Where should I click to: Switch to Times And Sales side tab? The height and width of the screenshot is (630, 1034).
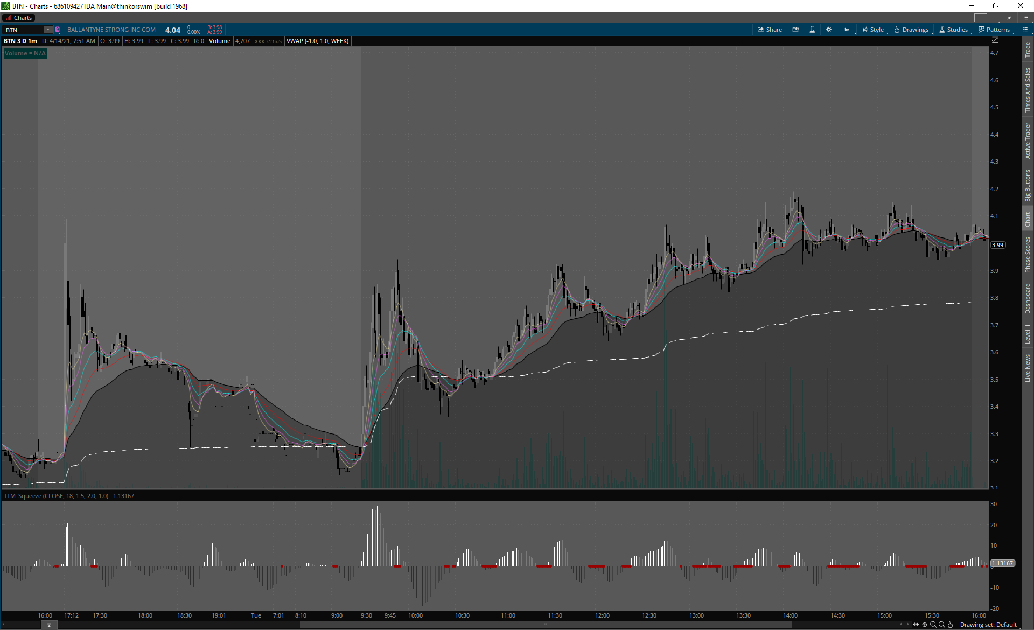pyautogui.click(x=1028, y=90)
